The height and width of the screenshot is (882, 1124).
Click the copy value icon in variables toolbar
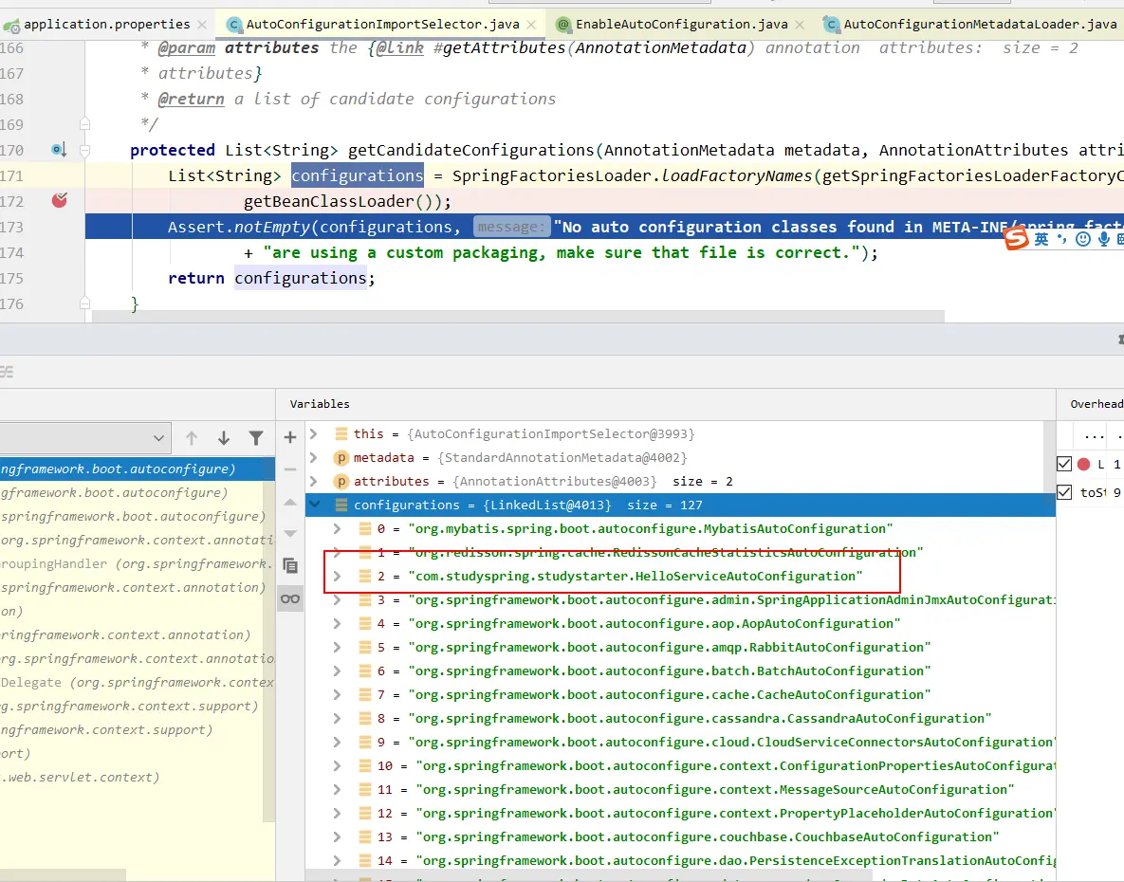click(x=290, y=566)
